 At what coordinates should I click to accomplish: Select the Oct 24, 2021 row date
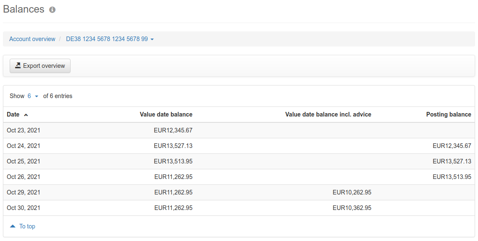pyautogui.click(x=24, y=146)
